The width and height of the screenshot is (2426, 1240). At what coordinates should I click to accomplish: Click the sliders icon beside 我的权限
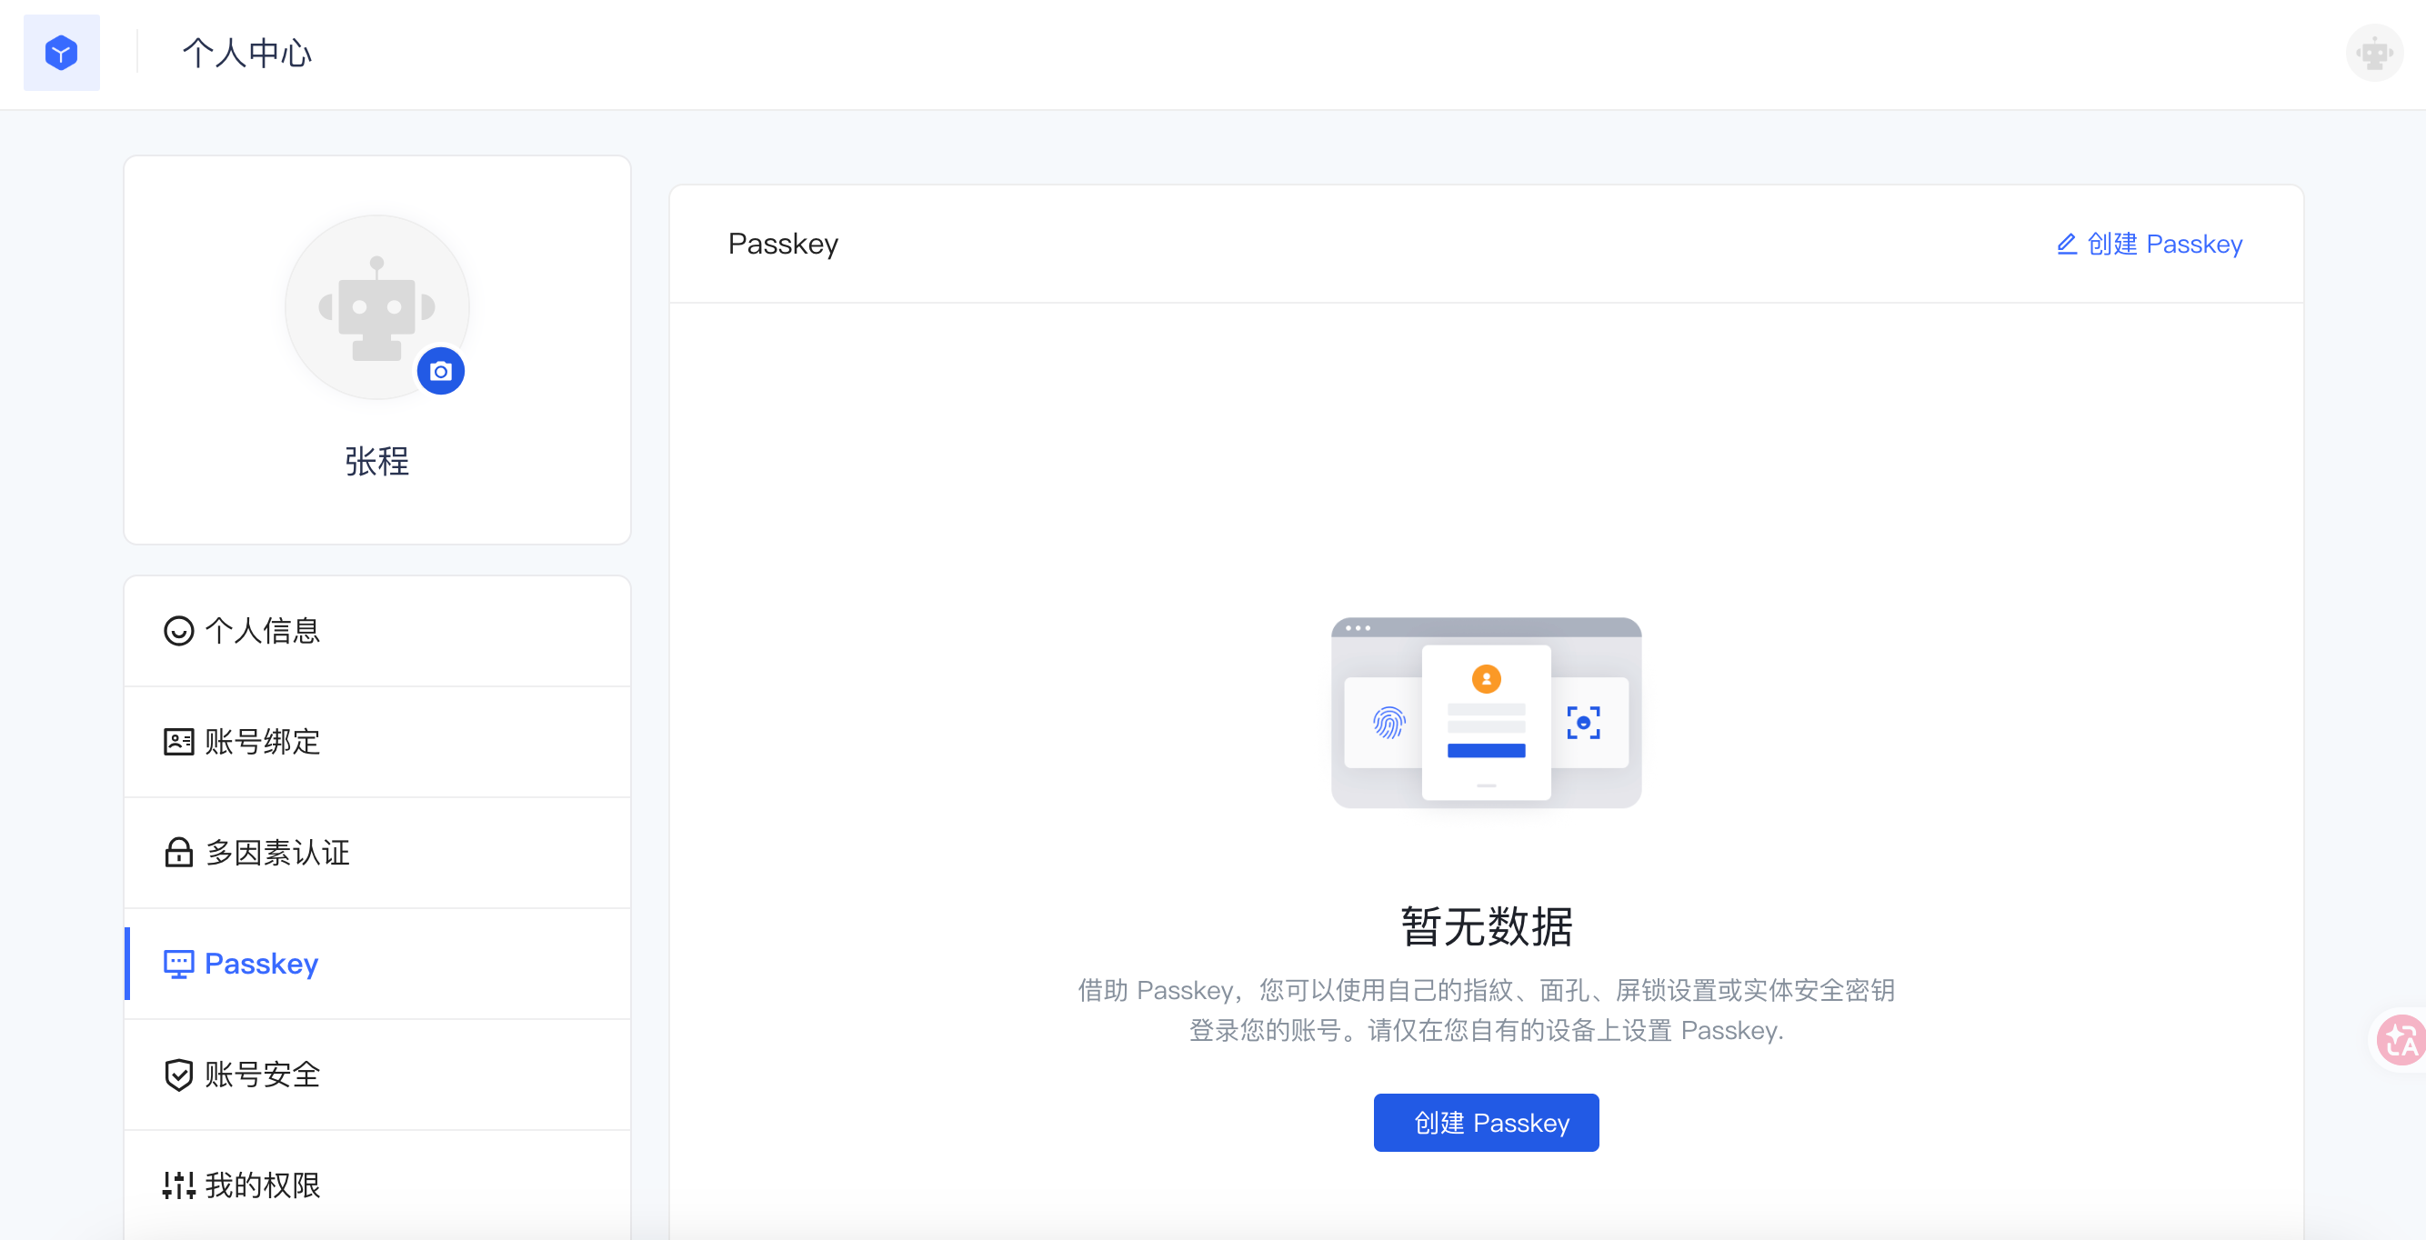[178, 1185]
